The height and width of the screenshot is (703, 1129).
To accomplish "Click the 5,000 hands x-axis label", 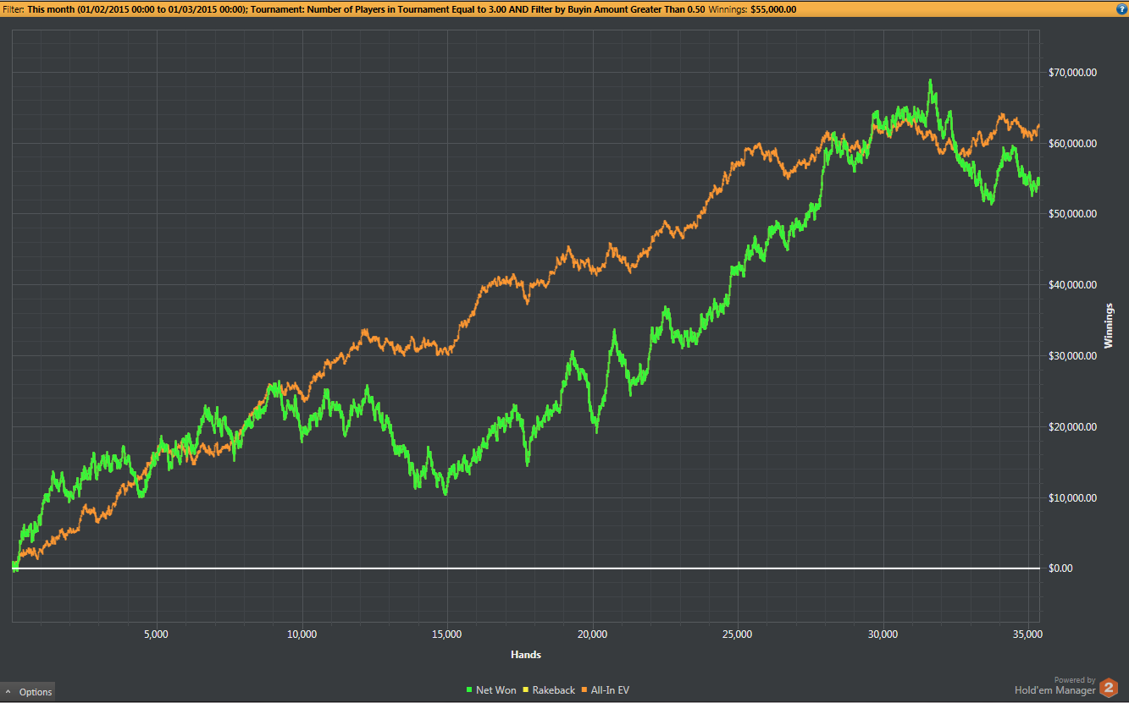I will coord(157,634).
